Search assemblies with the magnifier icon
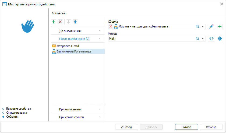 [197, 26]
